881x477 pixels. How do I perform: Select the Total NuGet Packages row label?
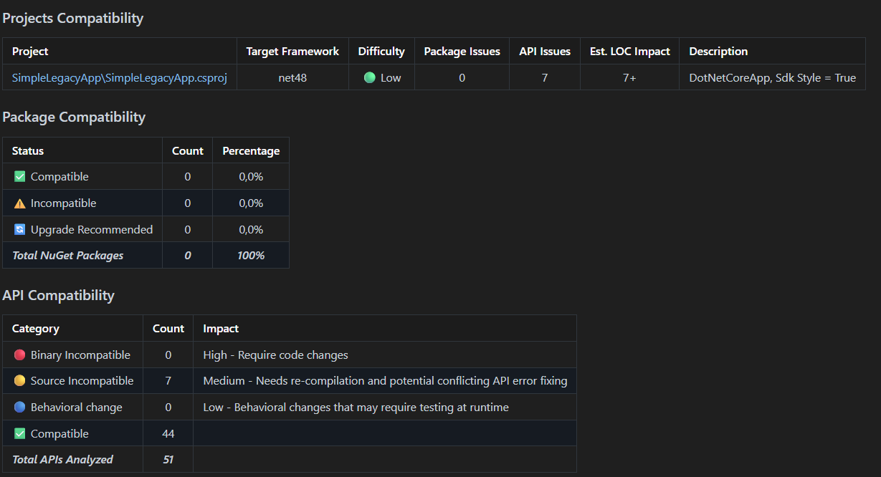pyautogui.click(x=68, y=256)
